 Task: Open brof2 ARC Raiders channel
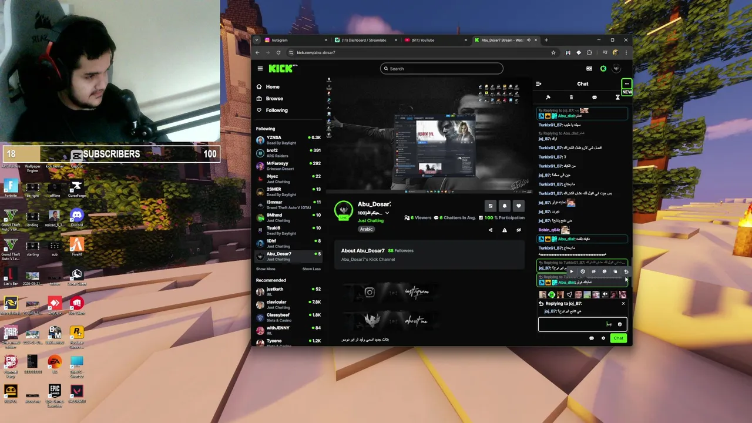tap(288, 153)
